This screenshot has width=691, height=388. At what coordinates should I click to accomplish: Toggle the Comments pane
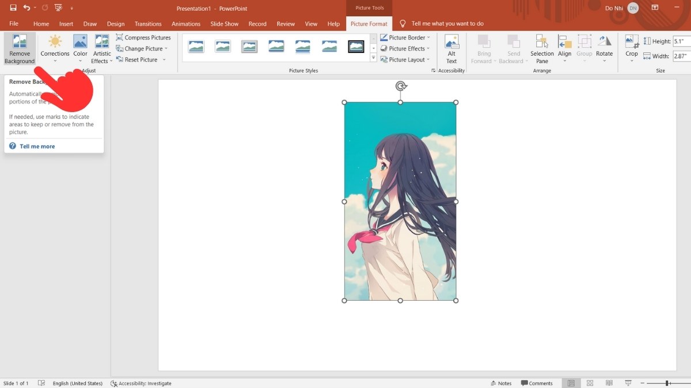[x=537, y=383]
